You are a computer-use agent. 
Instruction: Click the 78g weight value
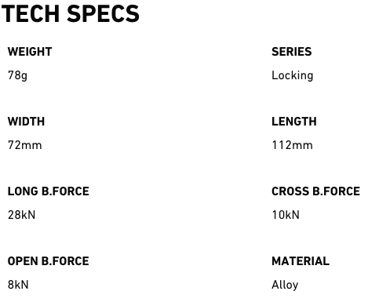coord(17,75)
